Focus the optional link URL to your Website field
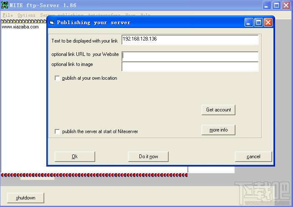Image resolution: width=293 pixels, height=207 pixels. point(190,56)
